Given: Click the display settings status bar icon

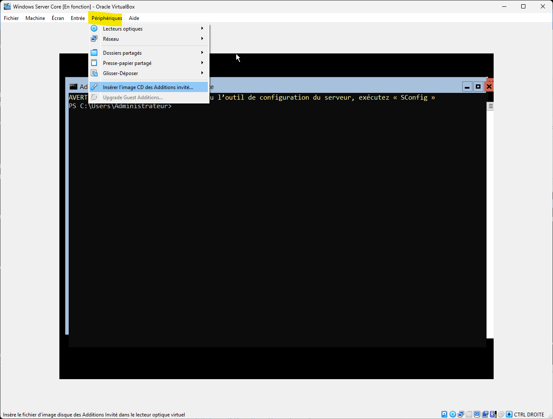Looking at the screenshot, I should pos(477,414).
